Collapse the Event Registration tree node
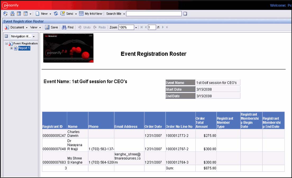292x178 pixels. pyautogui.click(x=7, y=44)
